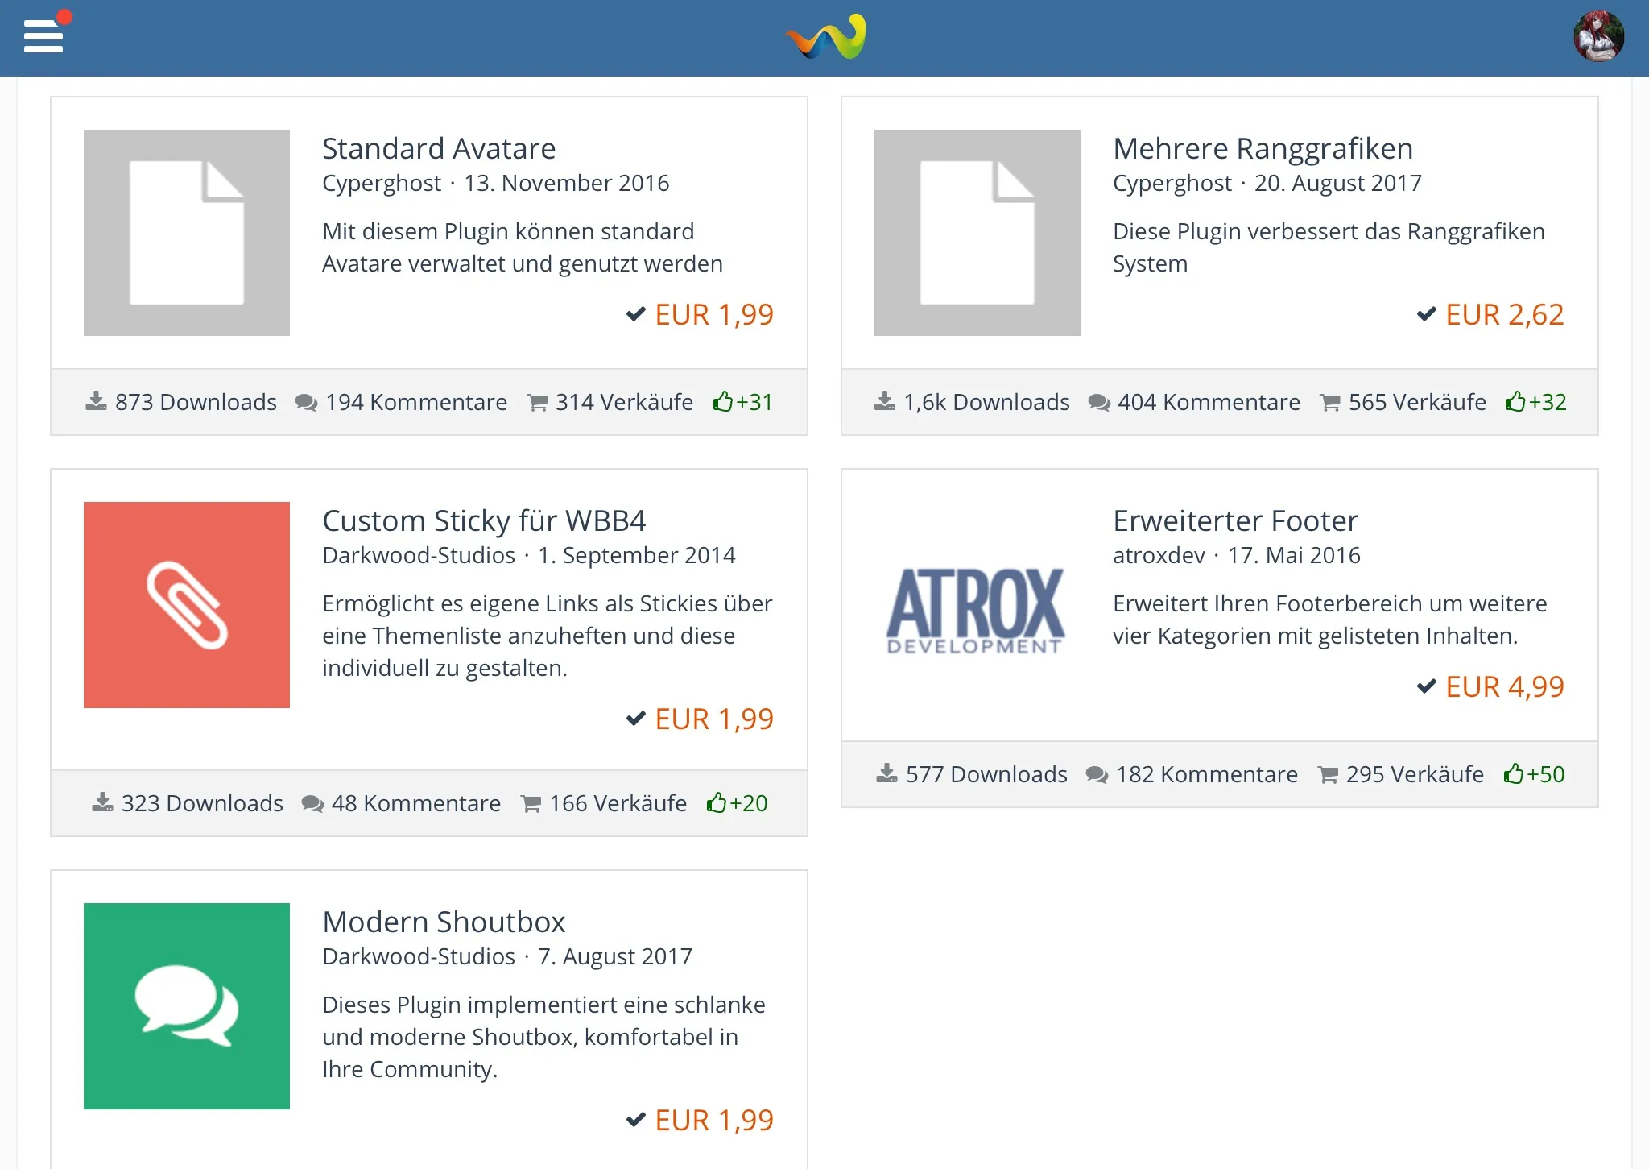The width and height of the screenshot is (1649, 1169).
Task: Click thumbs-up +31 on Standard Avatare
Action: tap(722, 401)
